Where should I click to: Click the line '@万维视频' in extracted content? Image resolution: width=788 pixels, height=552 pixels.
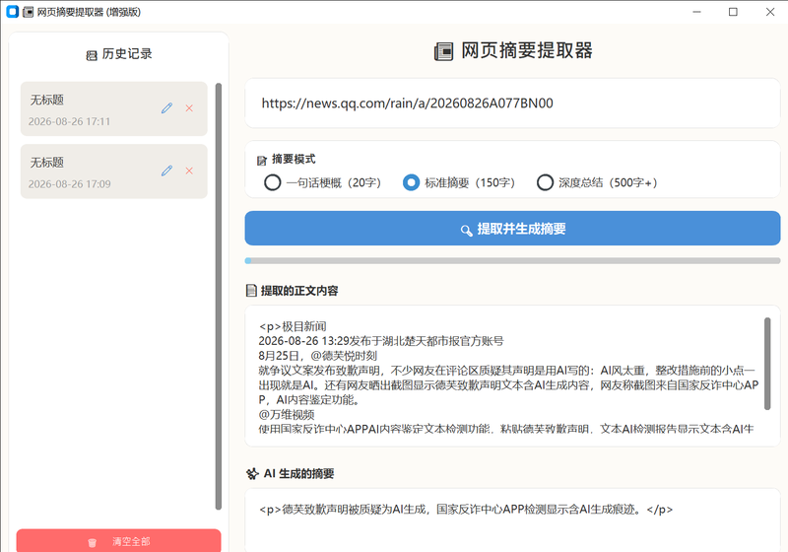[287, 414]
